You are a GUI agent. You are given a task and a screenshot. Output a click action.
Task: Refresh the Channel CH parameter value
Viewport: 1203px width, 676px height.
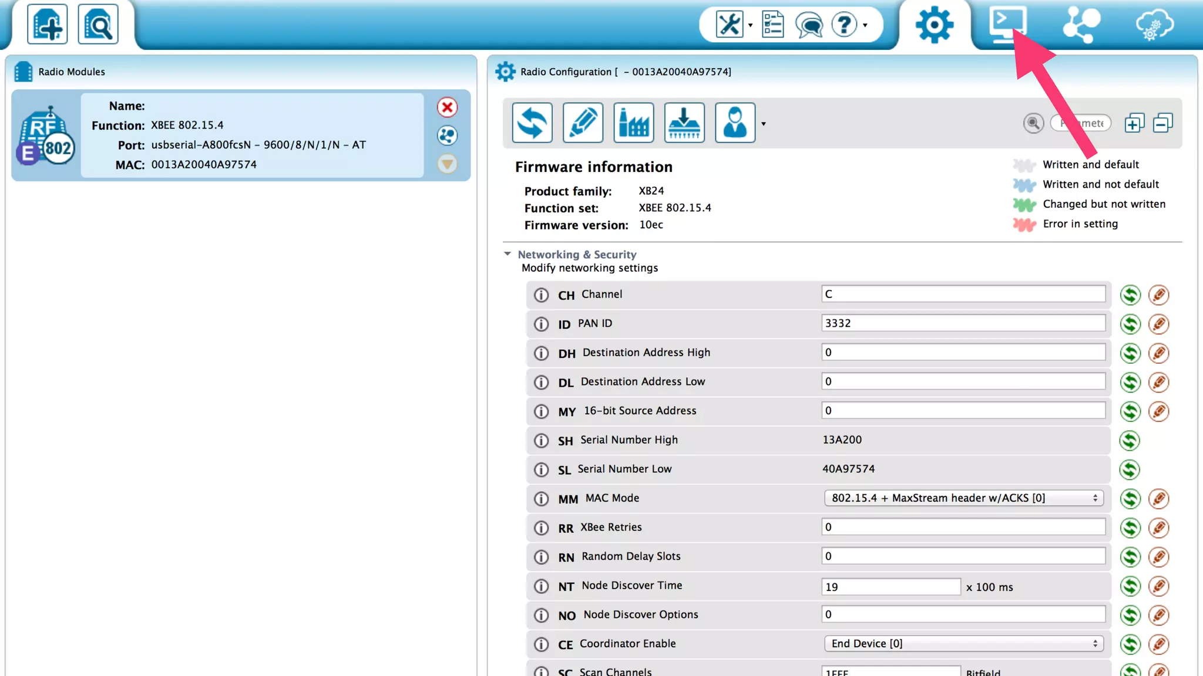1130,295
